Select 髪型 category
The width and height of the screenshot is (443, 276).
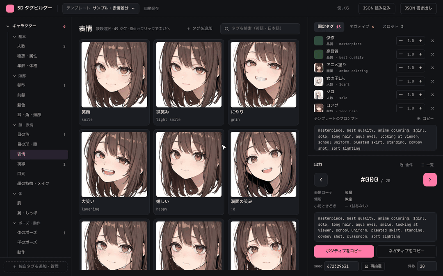pyautogui.click(x=39, y=85)
